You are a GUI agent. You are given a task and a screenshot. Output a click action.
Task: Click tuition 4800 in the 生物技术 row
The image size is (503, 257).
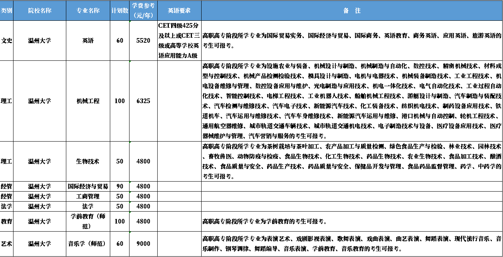[x=143, y=162]
